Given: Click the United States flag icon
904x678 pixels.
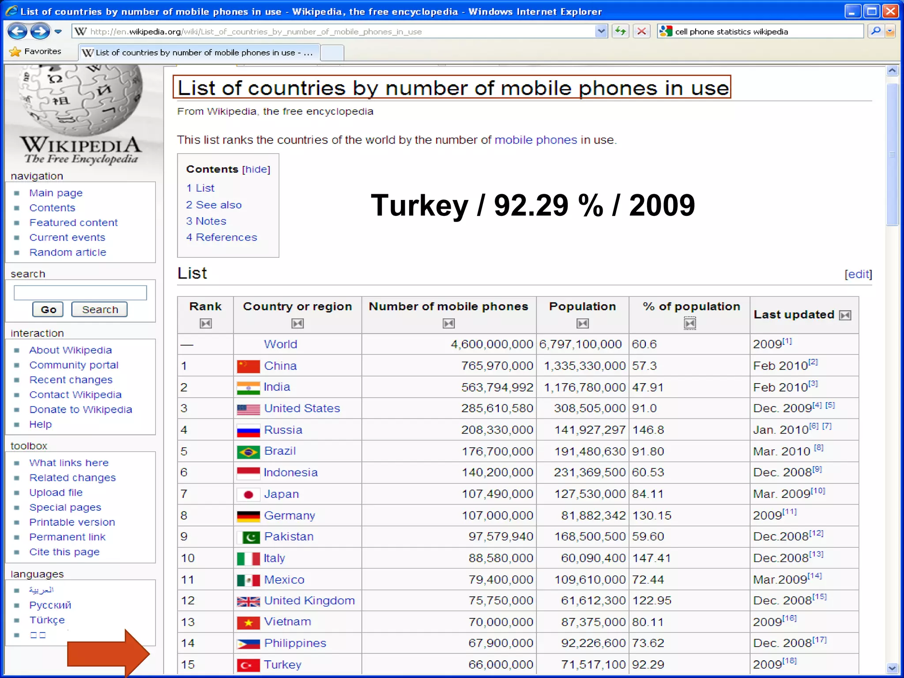Looking at the screenshot, I should [x=248, y=409].
